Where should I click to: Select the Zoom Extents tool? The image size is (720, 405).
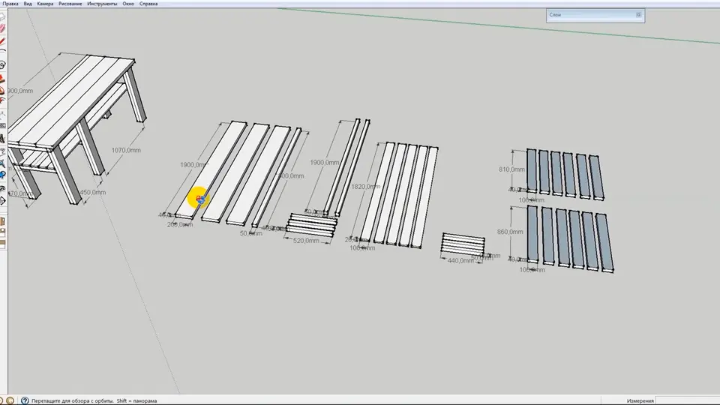click(2, 175)
